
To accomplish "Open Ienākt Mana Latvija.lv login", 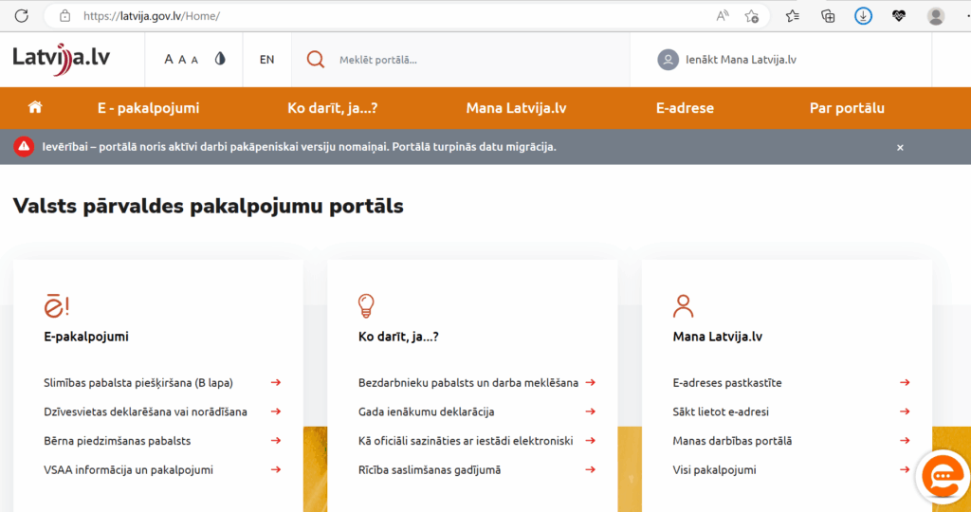I will (x=741, y=60).
